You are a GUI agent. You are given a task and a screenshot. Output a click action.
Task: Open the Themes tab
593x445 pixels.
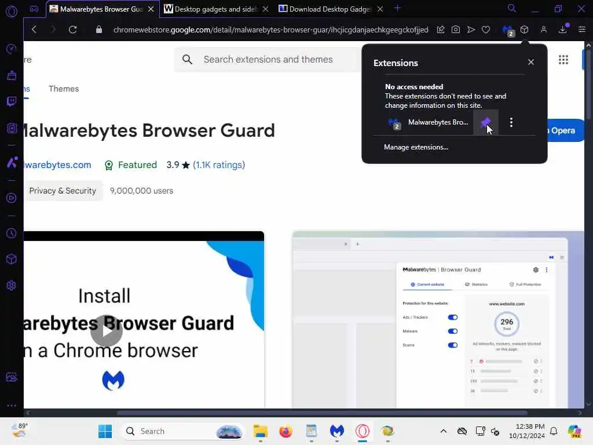click(x=64, y=89)
